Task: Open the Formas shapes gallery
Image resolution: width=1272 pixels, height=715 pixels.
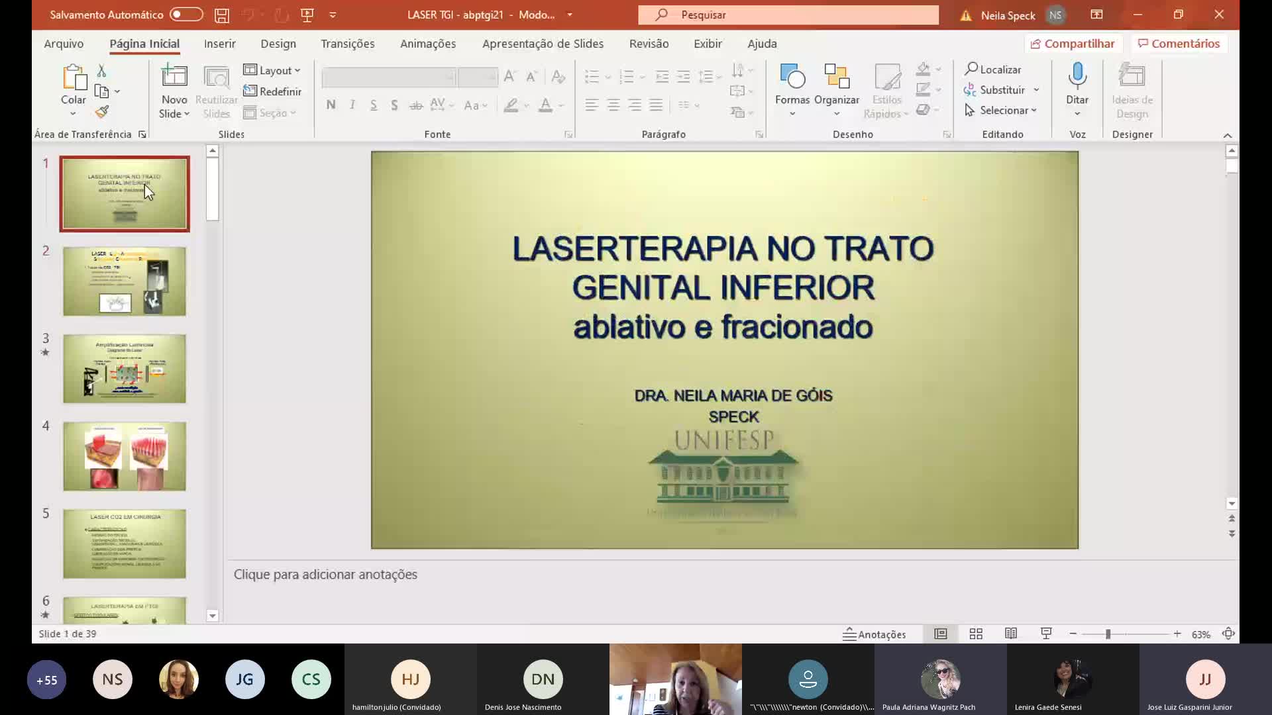Action: click(x=792, y=91)
